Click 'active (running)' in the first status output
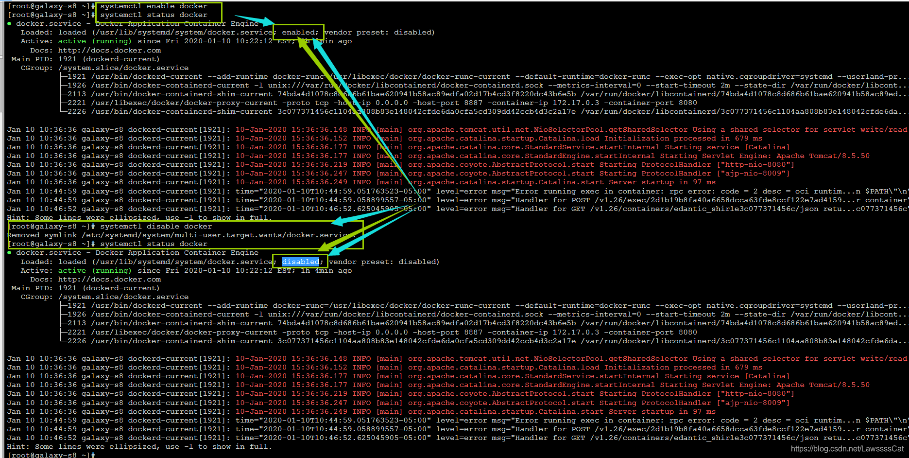 tap(95, 41)
